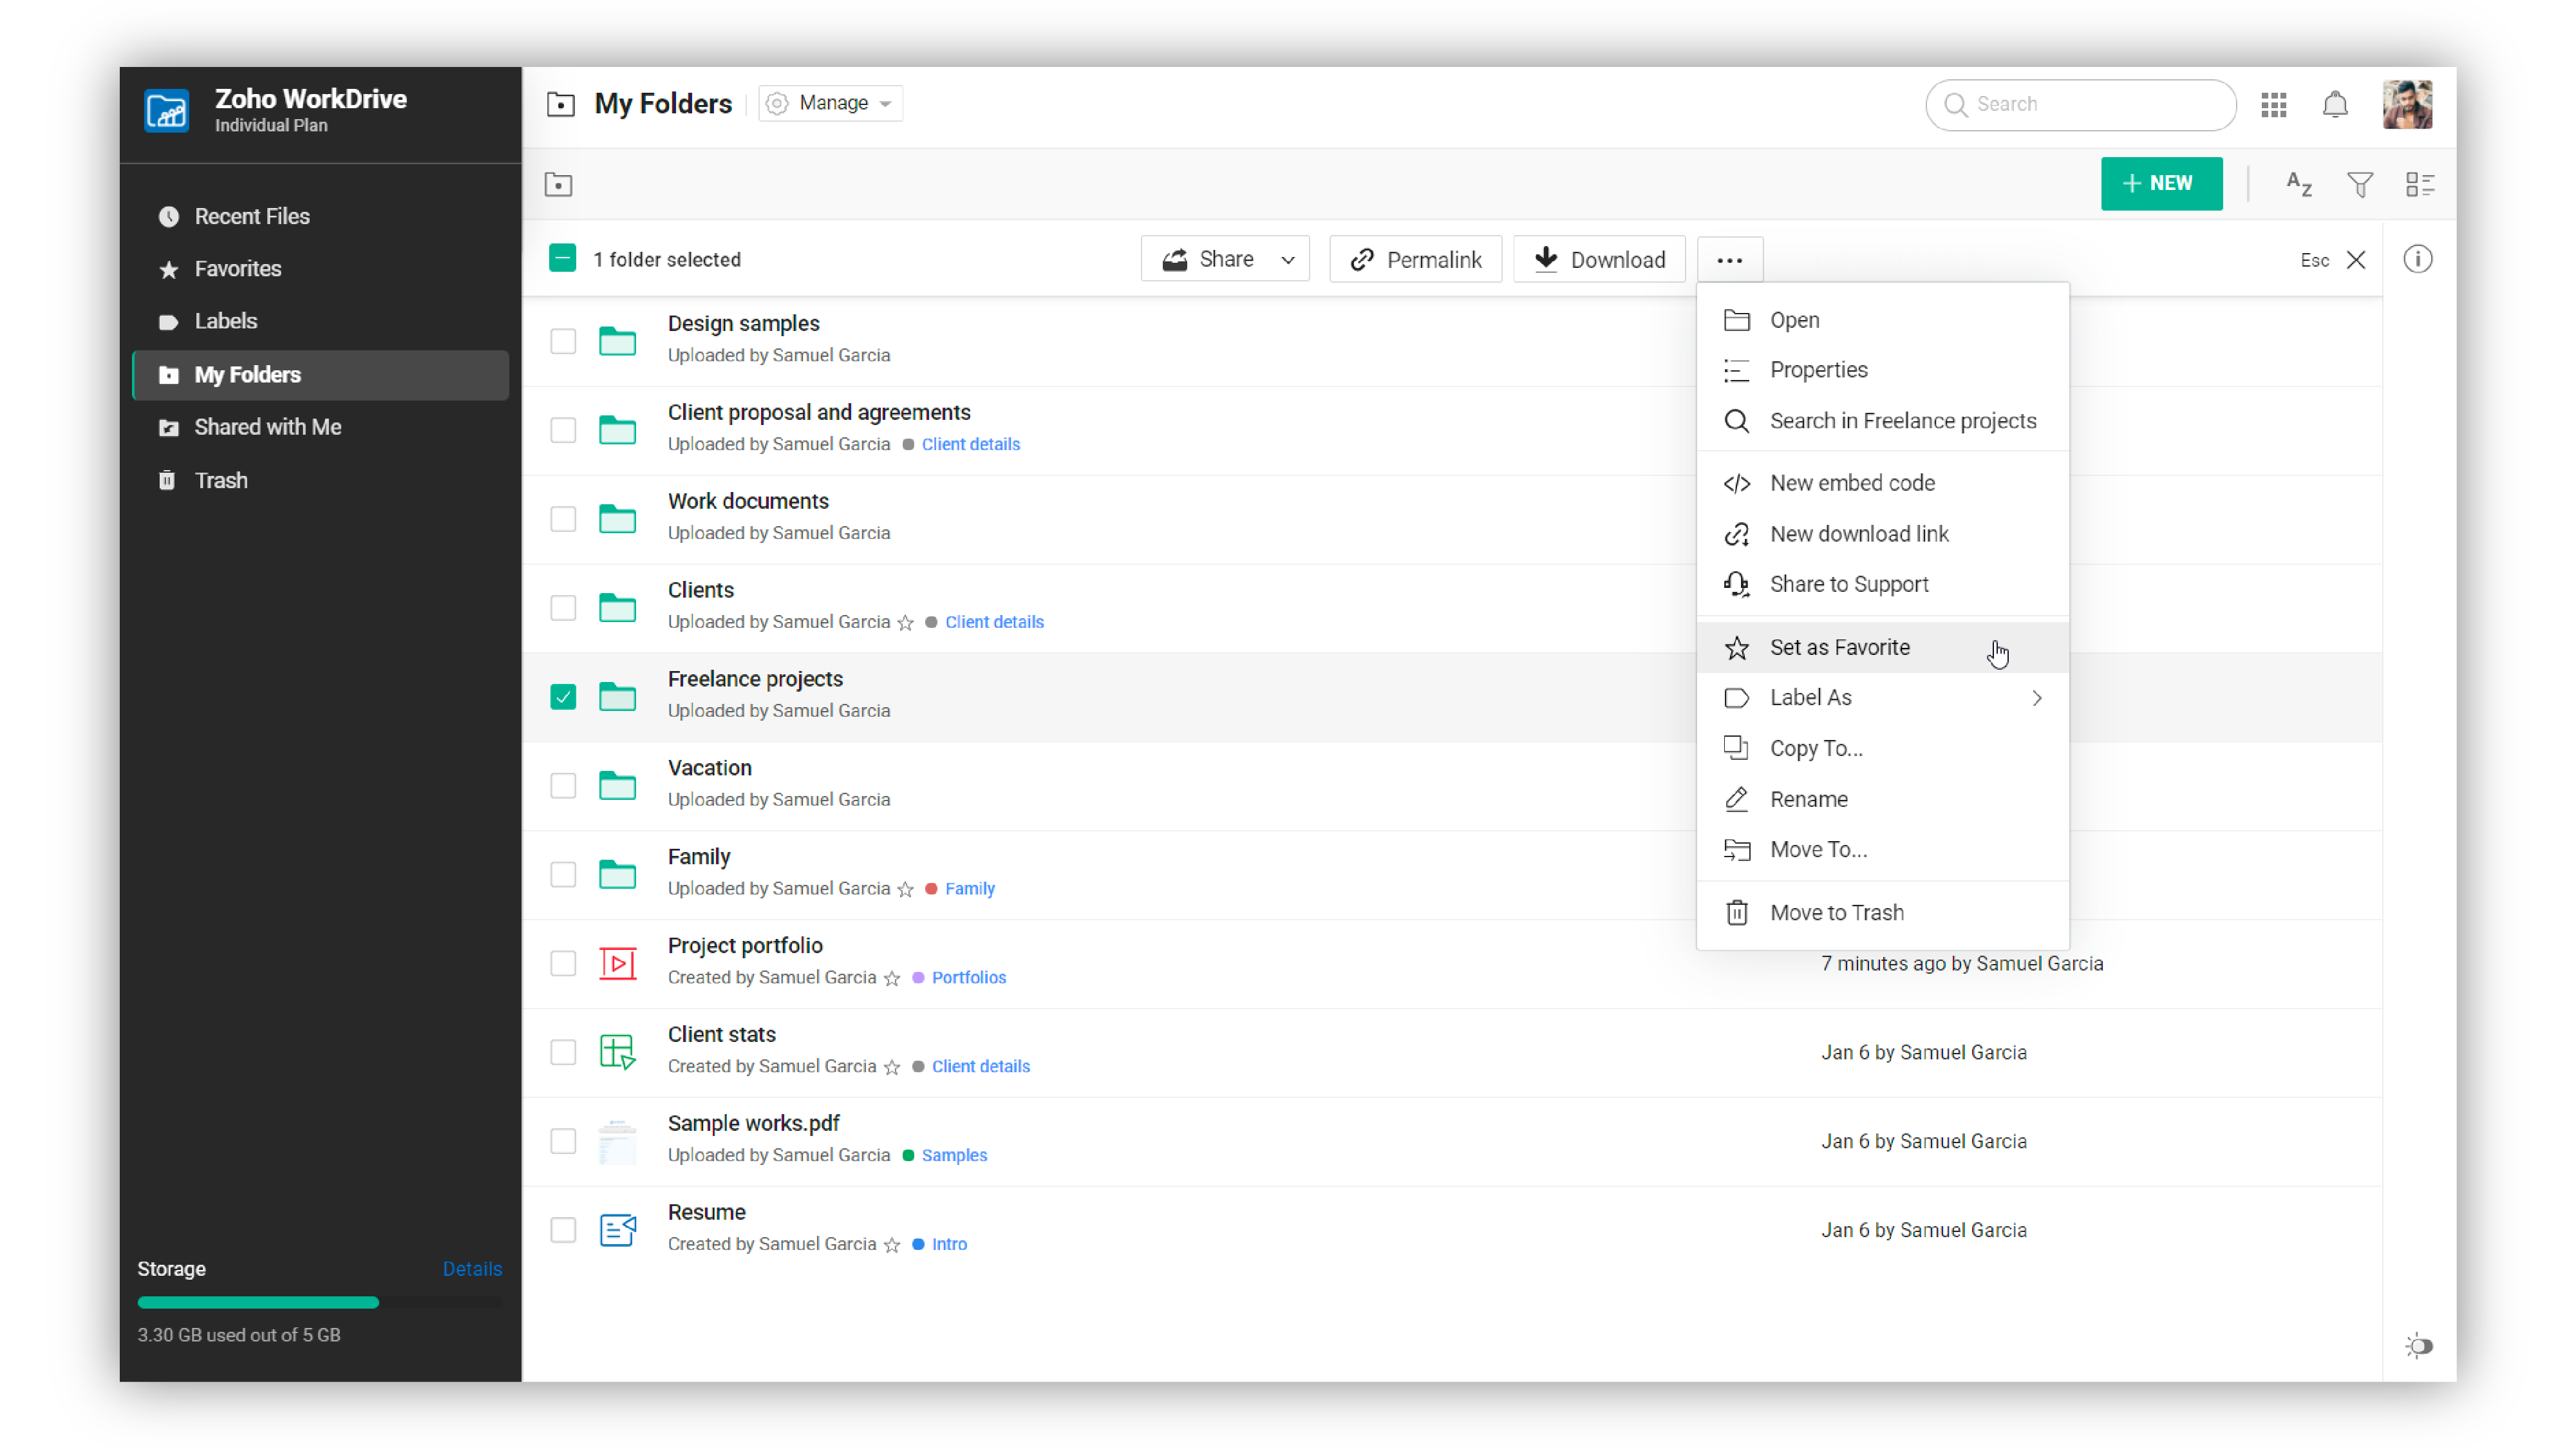Click the sort alphabetically icon

[2298, 184]
